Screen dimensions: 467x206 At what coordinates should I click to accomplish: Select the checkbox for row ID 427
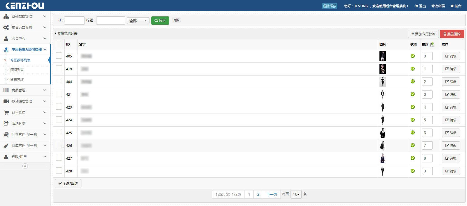(x=59, y=158)
